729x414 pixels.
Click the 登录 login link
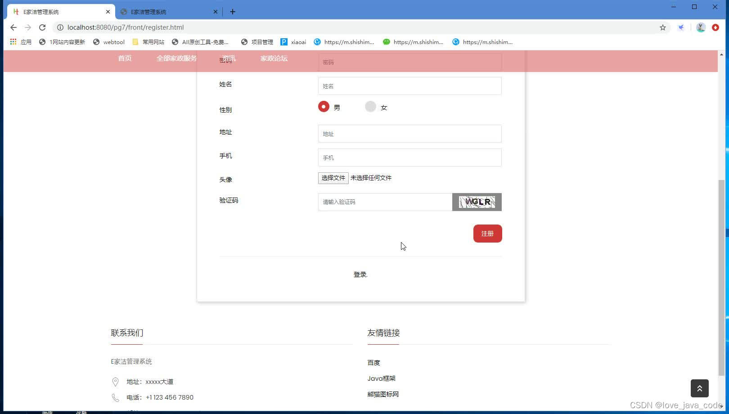coord(360,274)
